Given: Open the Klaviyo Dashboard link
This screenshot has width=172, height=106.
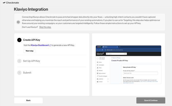Looking at the screenshot, I should coord(40,45).
